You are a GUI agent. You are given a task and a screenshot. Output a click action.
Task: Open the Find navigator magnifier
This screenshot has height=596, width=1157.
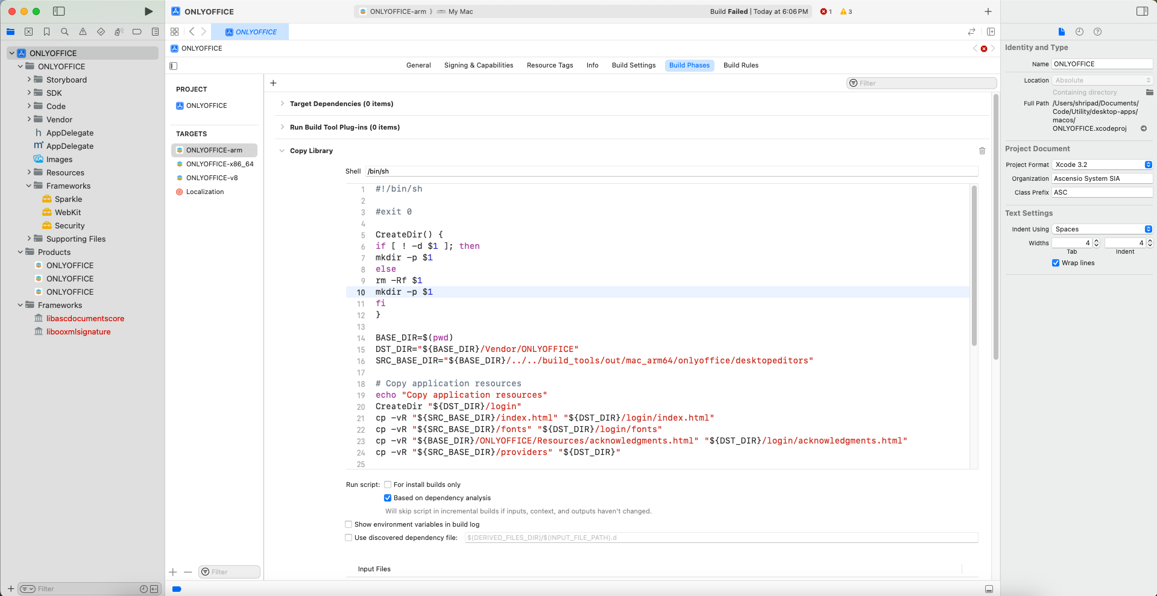coord(65,32)
